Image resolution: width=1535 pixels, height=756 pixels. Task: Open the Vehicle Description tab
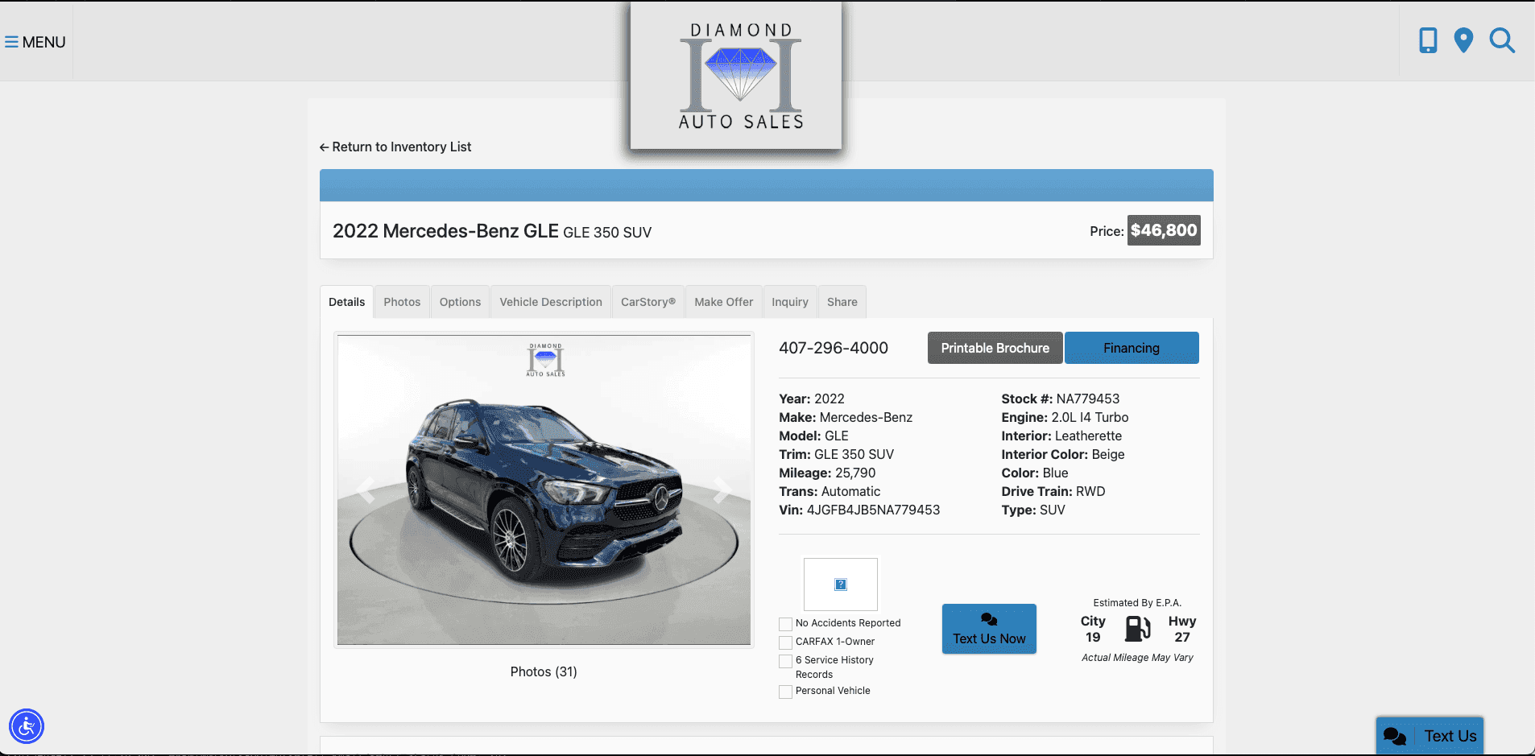tap(551, 301)
